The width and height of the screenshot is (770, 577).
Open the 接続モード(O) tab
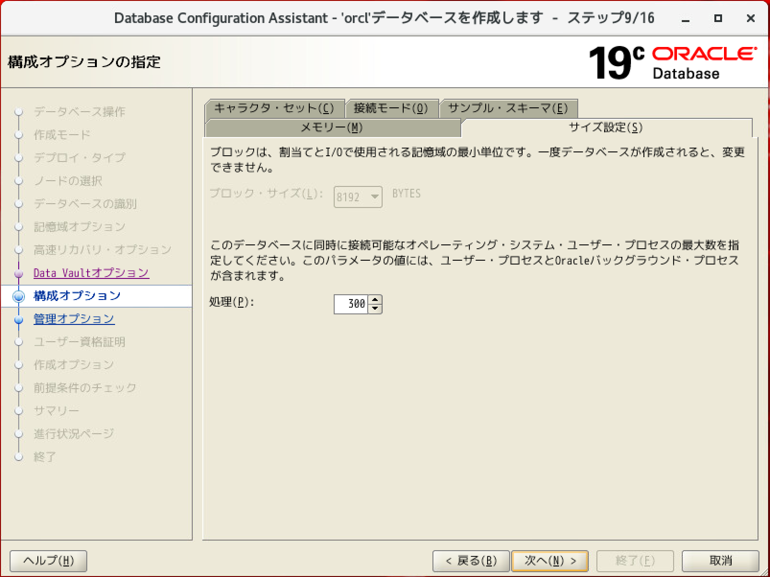(x=391, y=108)
